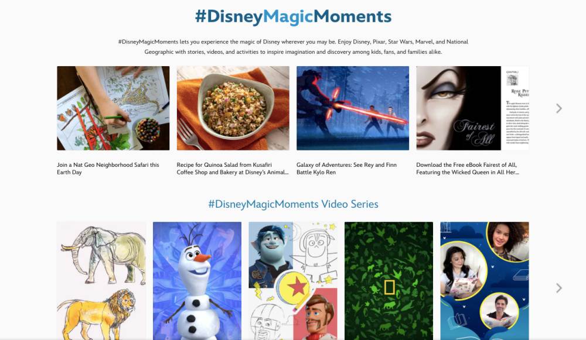Open the Nat Geo coloring pages thumbnail
Viewport: 586px width, 340px height.
[x=113, y=108]
